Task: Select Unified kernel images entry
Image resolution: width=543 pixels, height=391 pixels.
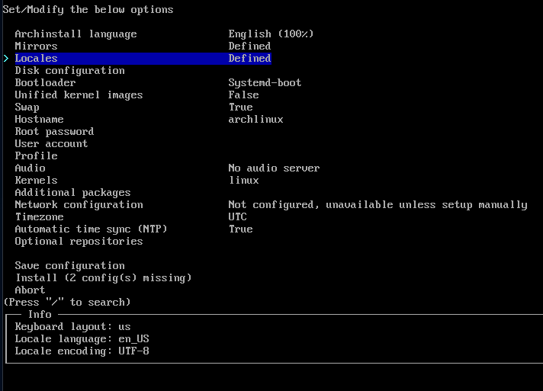Action: point(79,95)
